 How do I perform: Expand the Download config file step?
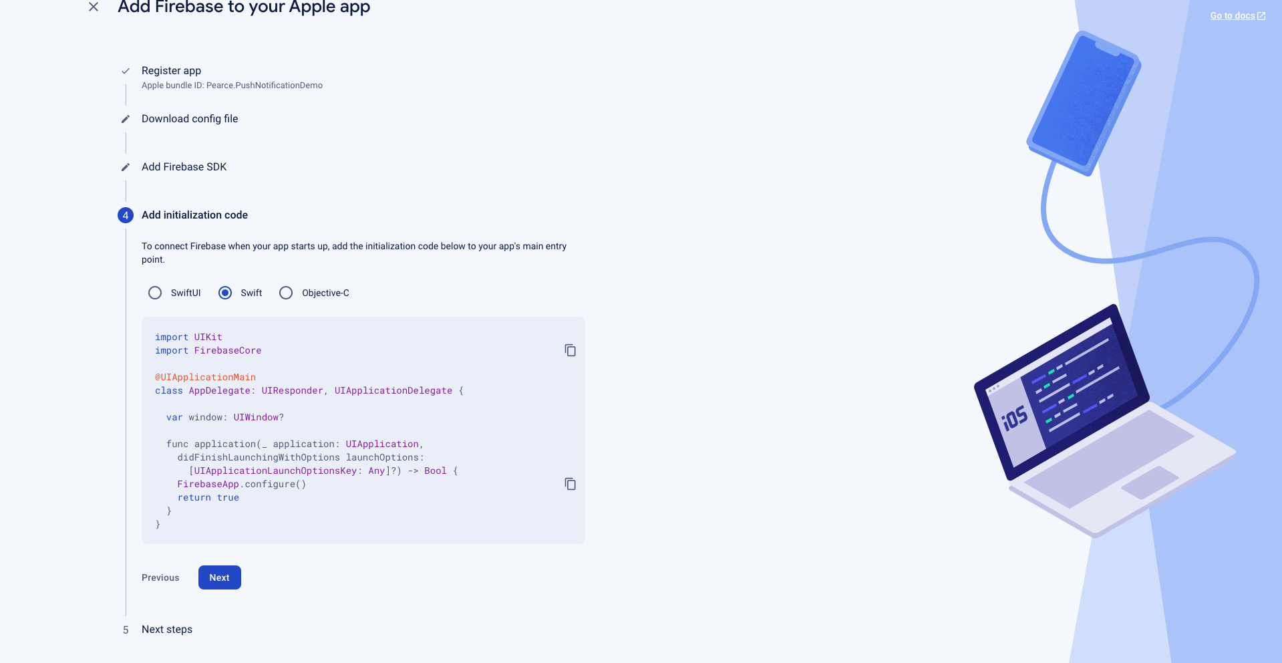point(190,119)
